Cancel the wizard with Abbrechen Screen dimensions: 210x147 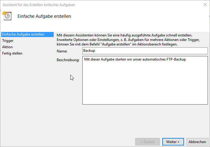pos(197,142)
